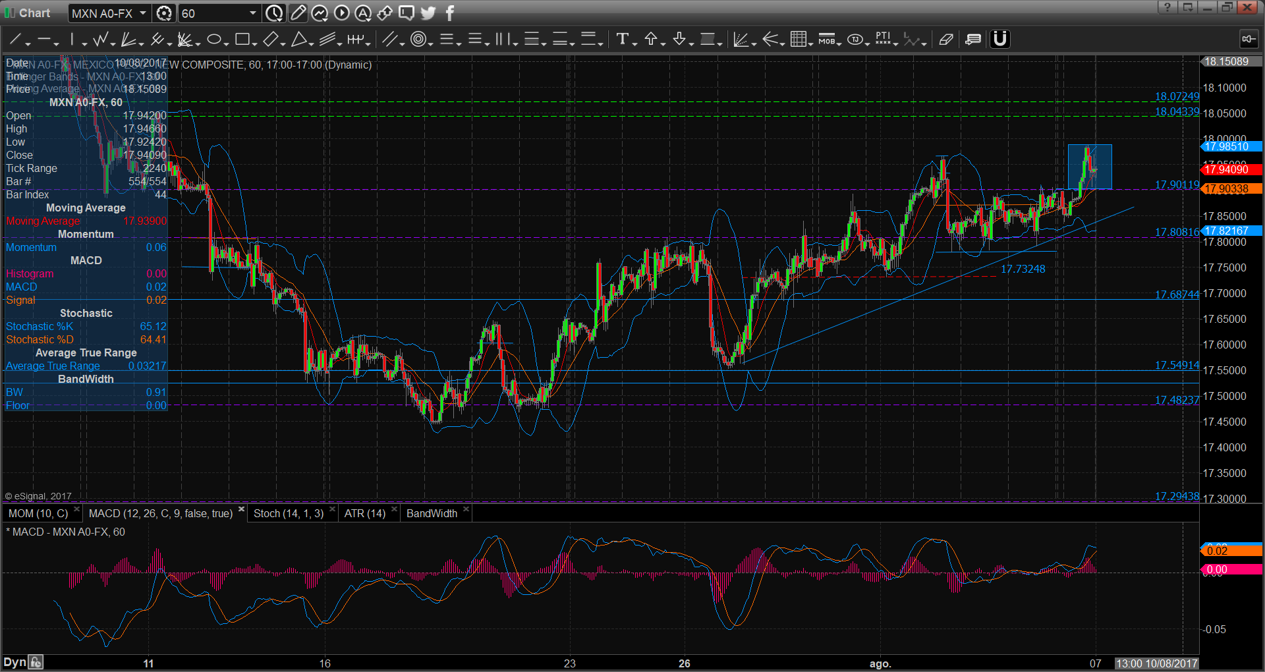Viewport: 1265px width, 672px height.
Task: Select the zigzag wave drawing tool
Action: pyautogui.click(x=100, y=40)
